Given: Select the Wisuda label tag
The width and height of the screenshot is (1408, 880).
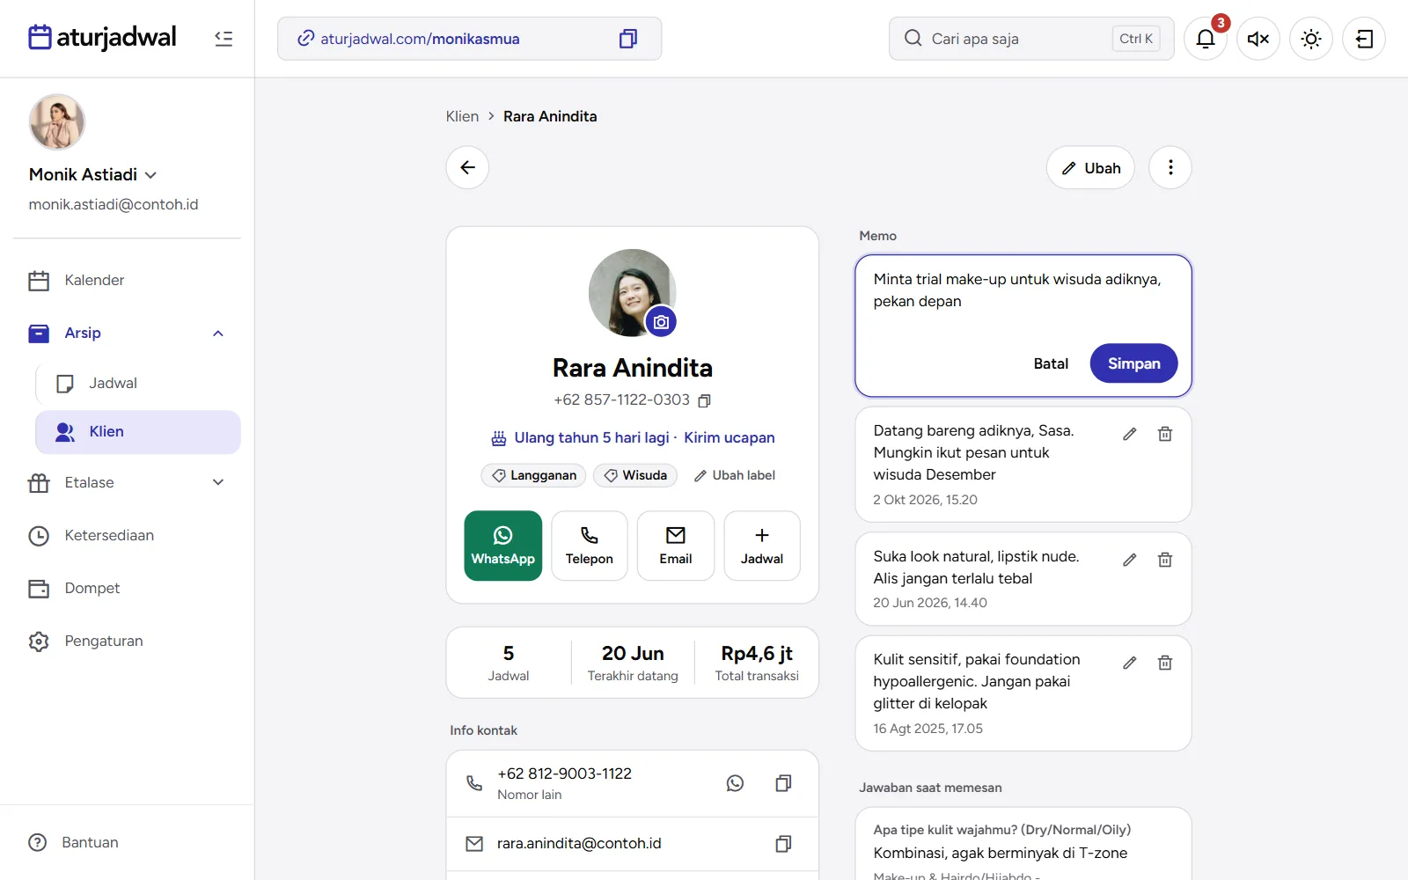Looking at the screenshot, I should tap(635, 475).
